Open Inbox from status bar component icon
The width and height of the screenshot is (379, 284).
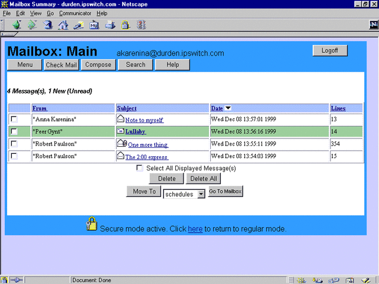[317, 280]
